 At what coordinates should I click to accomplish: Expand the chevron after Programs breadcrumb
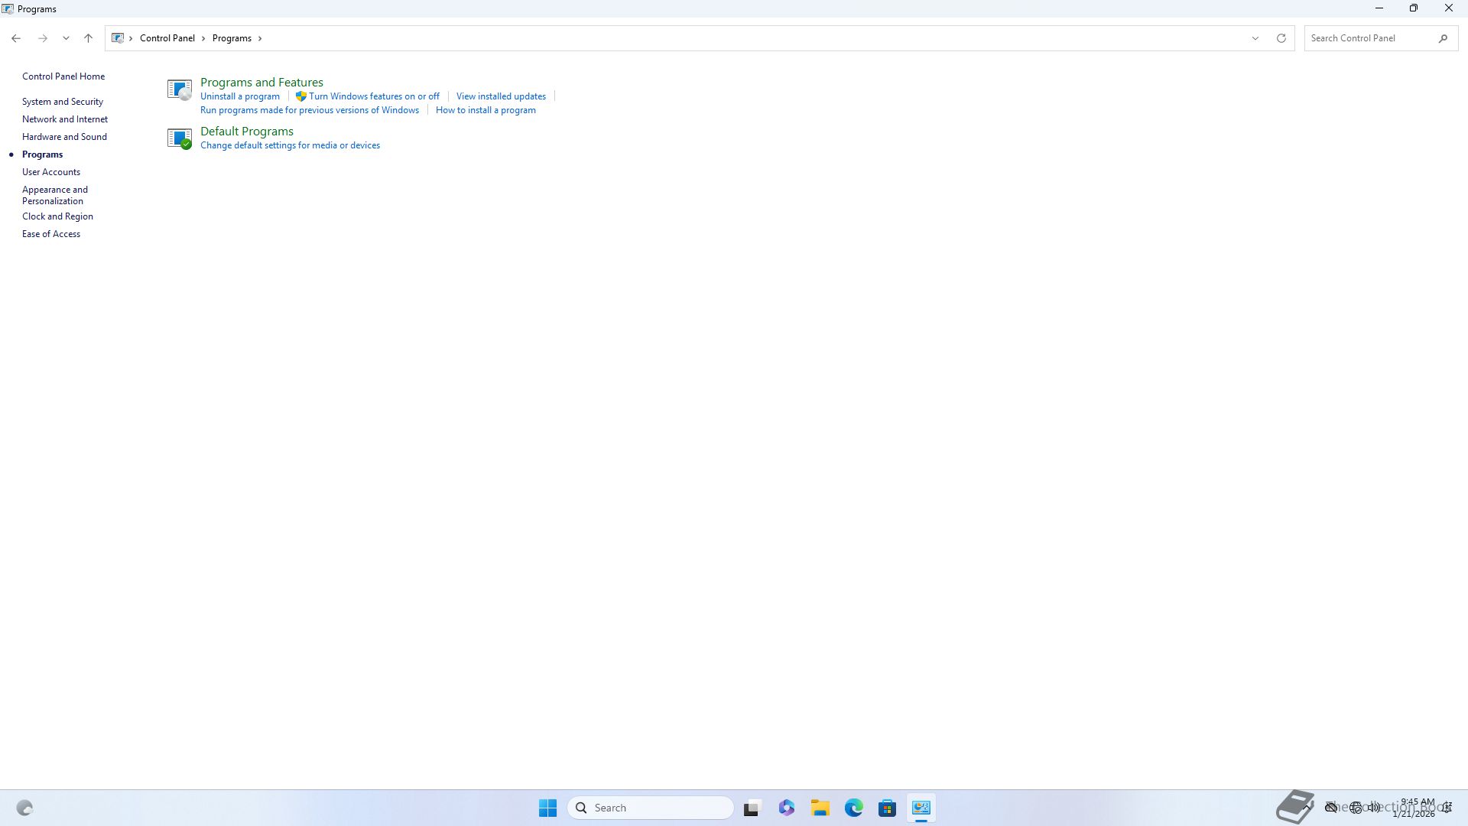point(260,38)
